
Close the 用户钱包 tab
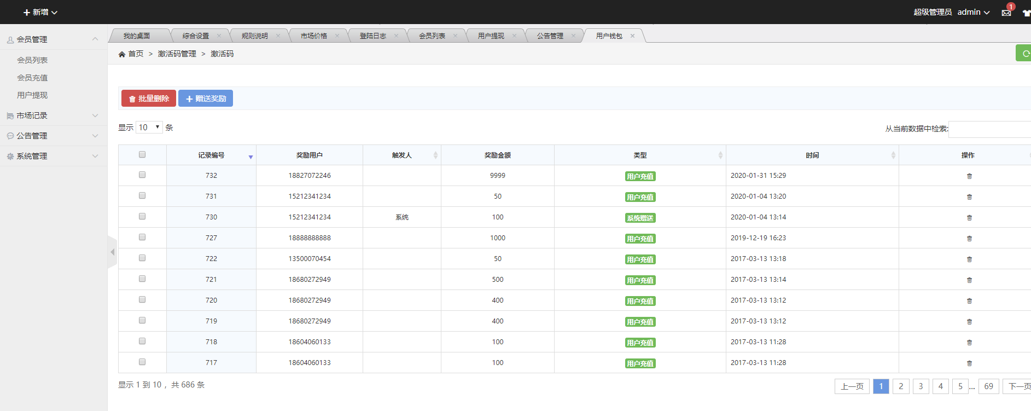[x=632, y=36]
